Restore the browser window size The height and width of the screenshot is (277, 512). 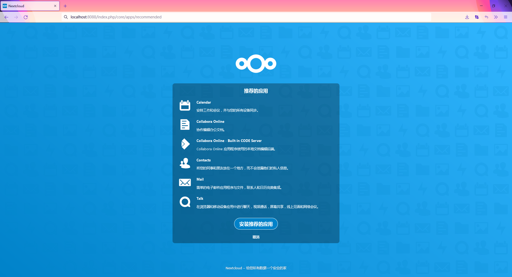tap(494, 6)
